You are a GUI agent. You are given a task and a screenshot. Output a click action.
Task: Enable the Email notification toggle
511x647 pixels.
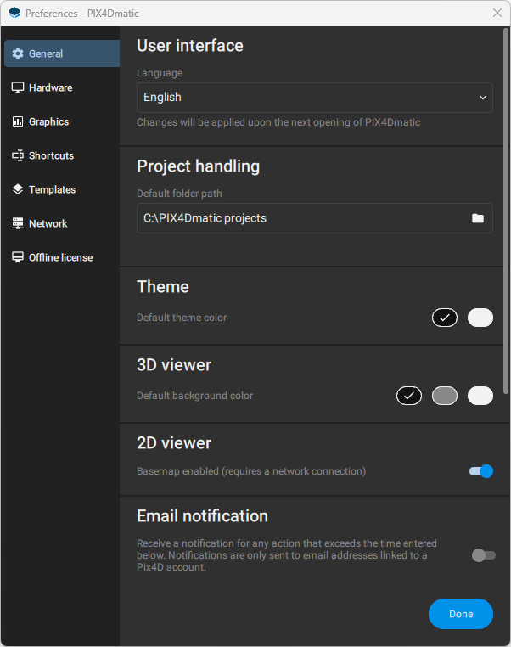click(483, 555)
